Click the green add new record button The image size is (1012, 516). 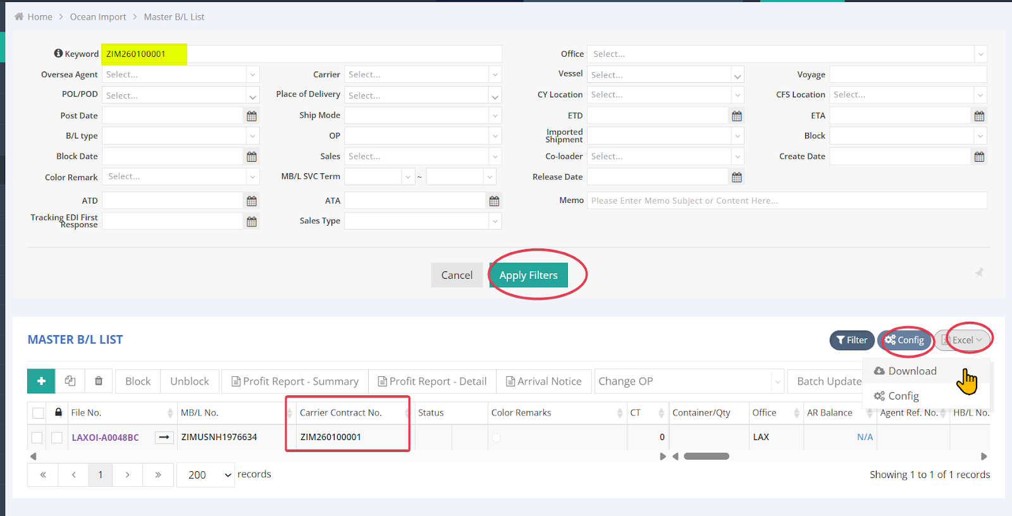click(x=41, y=381)
